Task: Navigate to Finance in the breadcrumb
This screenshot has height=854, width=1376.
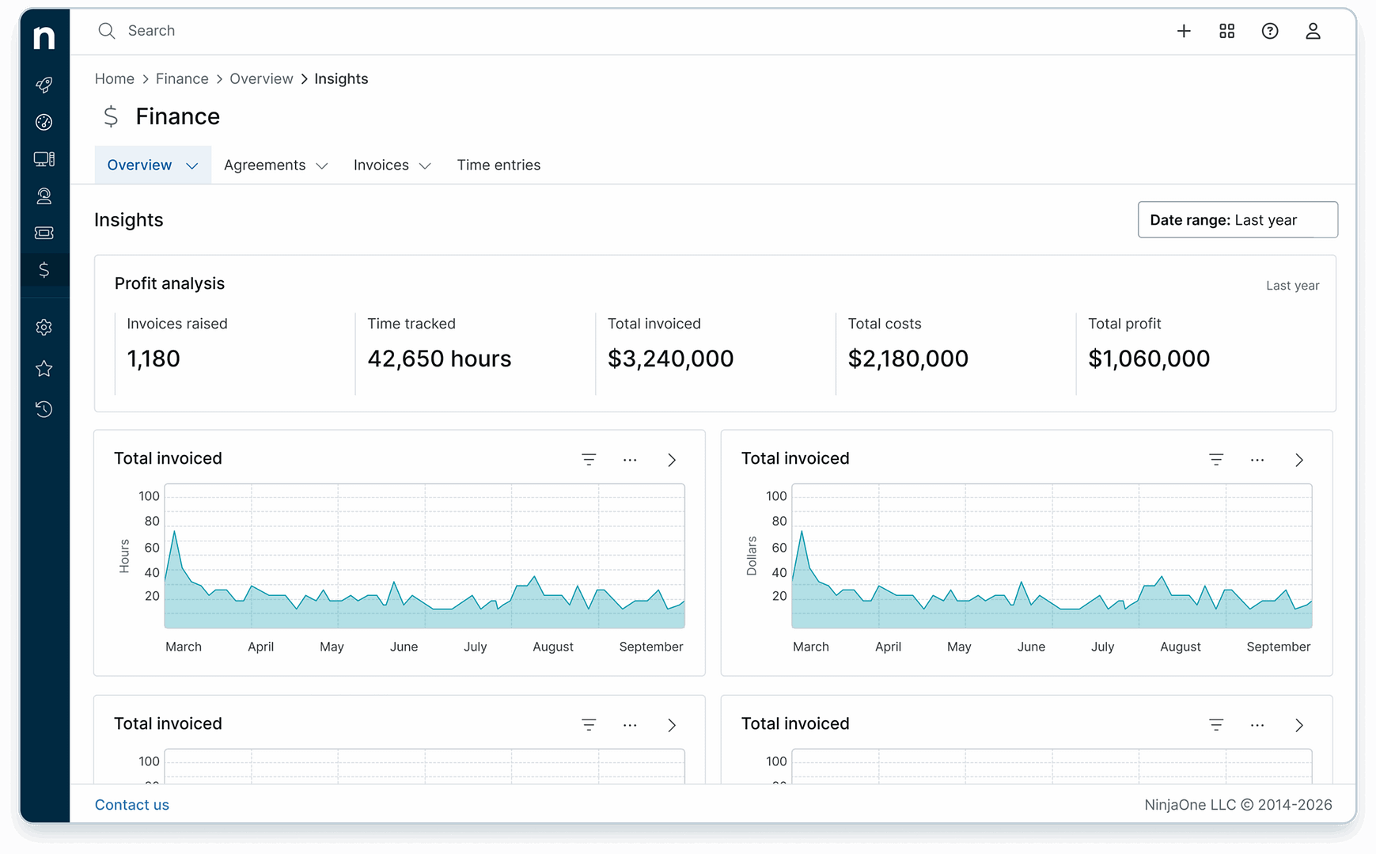Action: coord(182,78)
